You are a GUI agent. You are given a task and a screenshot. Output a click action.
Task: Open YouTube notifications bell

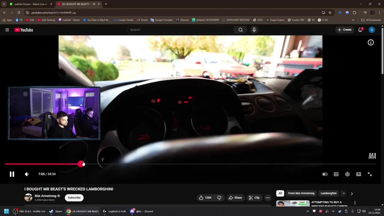[x=360, y=30]
